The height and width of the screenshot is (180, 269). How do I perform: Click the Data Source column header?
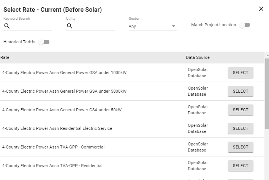point(198,57)
